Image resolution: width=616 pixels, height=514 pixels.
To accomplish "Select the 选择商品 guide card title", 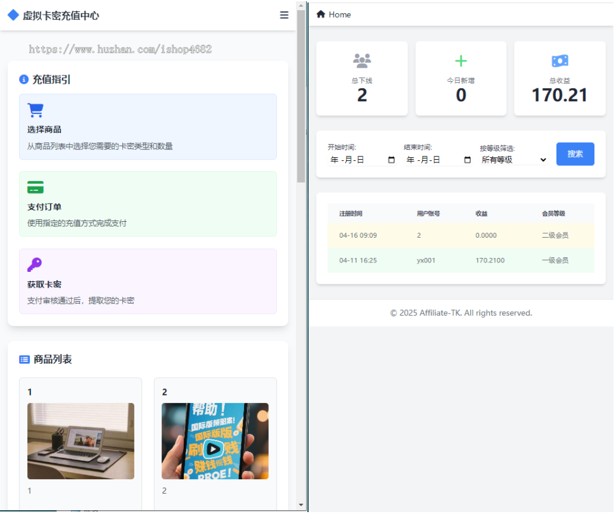I will 44,130.
